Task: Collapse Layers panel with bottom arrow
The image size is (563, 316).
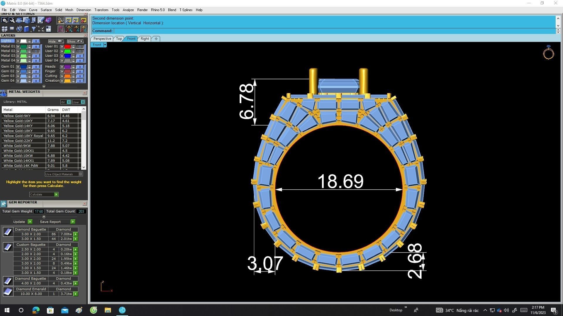Action: 44,87
